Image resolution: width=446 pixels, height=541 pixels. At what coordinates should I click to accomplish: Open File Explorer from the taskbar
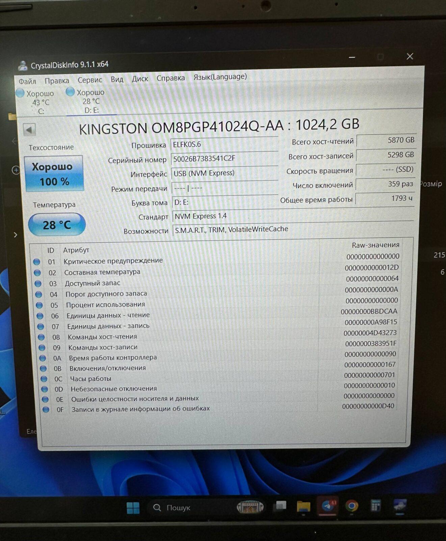coord(303,507)
